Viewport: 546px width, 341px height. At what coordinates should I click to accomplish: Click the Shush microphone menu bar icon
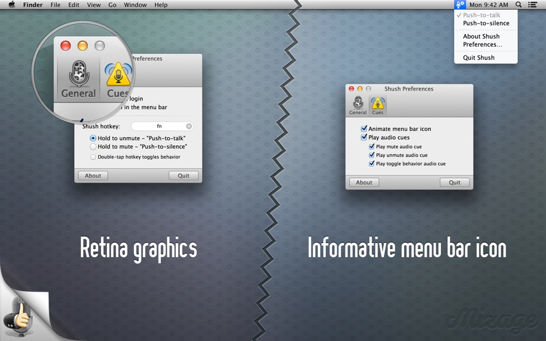[460, 5]
